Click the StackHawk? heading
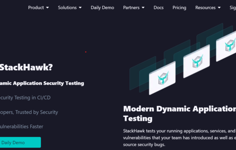 [26, 67]
